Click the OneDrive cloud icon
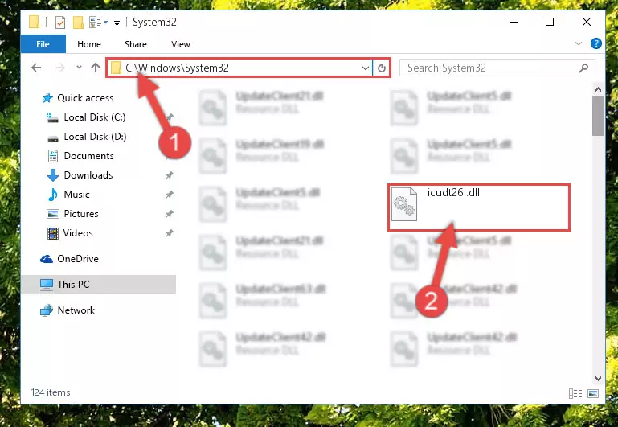This screenshot has width=618, height=427. coord(47,259)
